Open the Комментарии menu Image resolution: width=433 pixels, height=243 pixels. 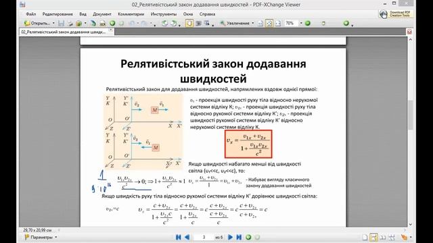131,14
